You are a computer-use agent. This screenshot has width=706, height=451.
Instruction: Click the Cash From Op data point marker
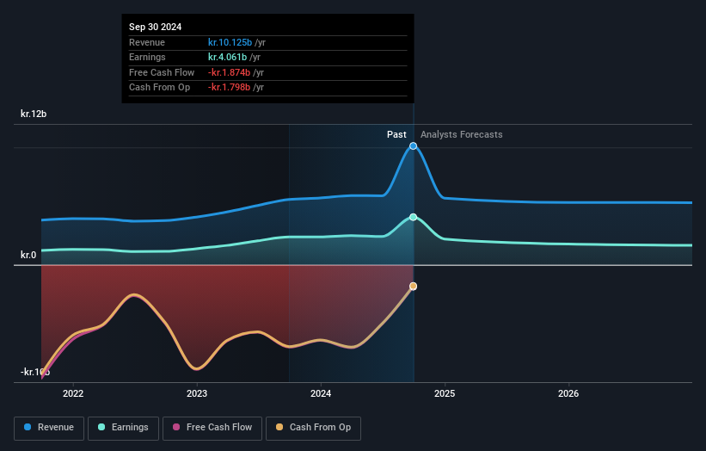pyautogui.click(x=413, y=287)
